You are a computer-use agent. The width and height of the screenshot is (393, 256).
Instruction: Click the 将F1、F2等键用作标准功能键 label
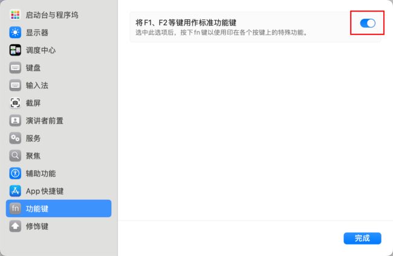(186, 23)
